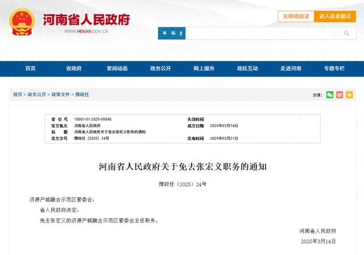Open the 政务公开 navigation item

click(160, 69)
